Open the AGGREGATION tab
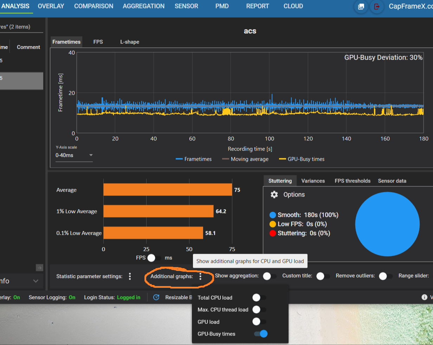This screenshot has width=433, height=345. pos(144,6)
